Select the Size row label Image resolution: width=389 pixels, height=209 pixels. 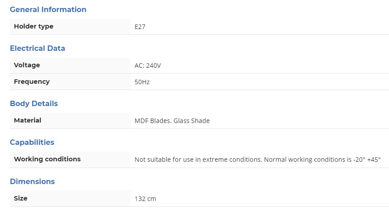(x=21, y=198)
